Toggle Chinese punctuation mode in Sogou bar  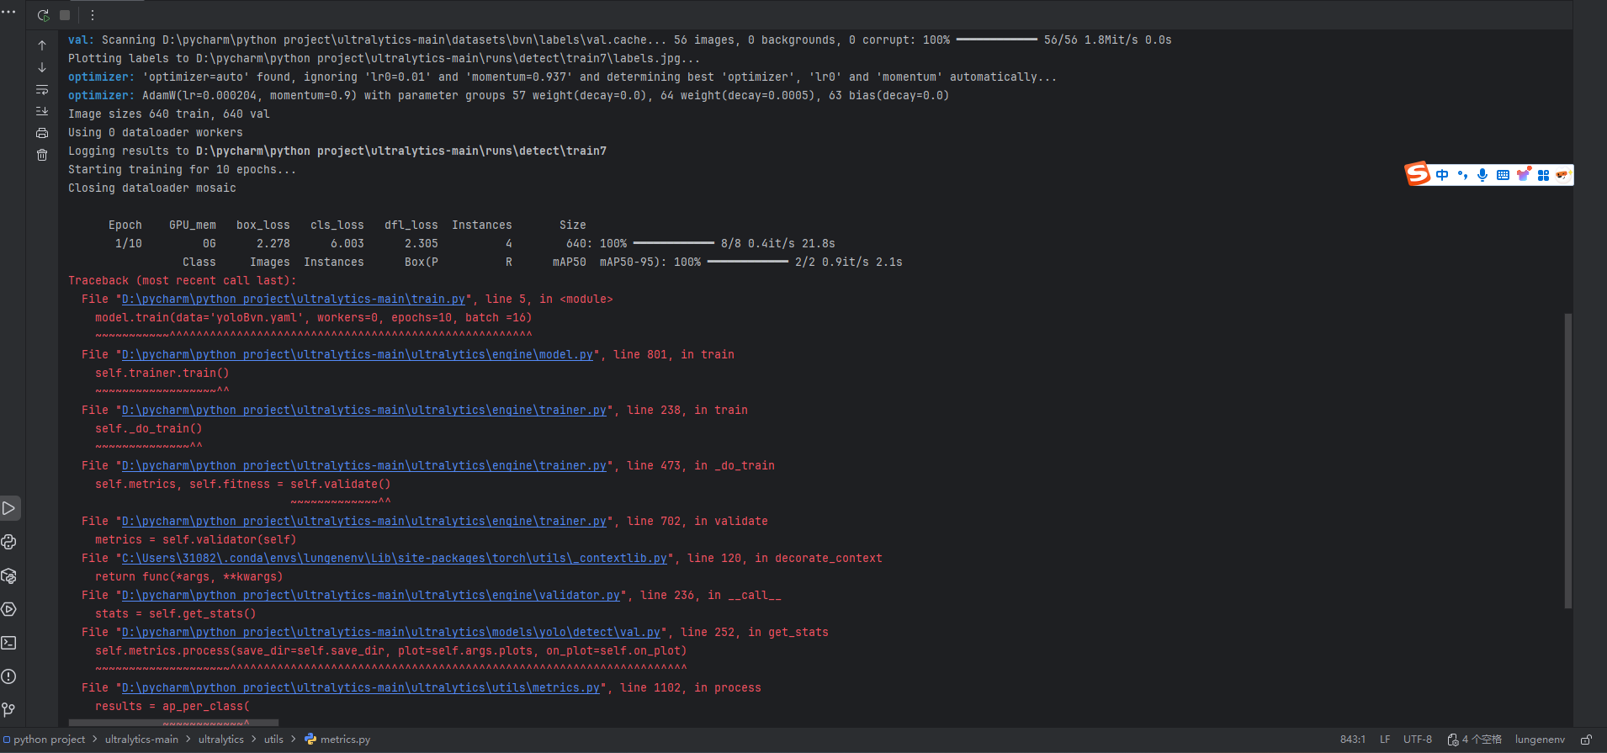[x=1462, y=175]
